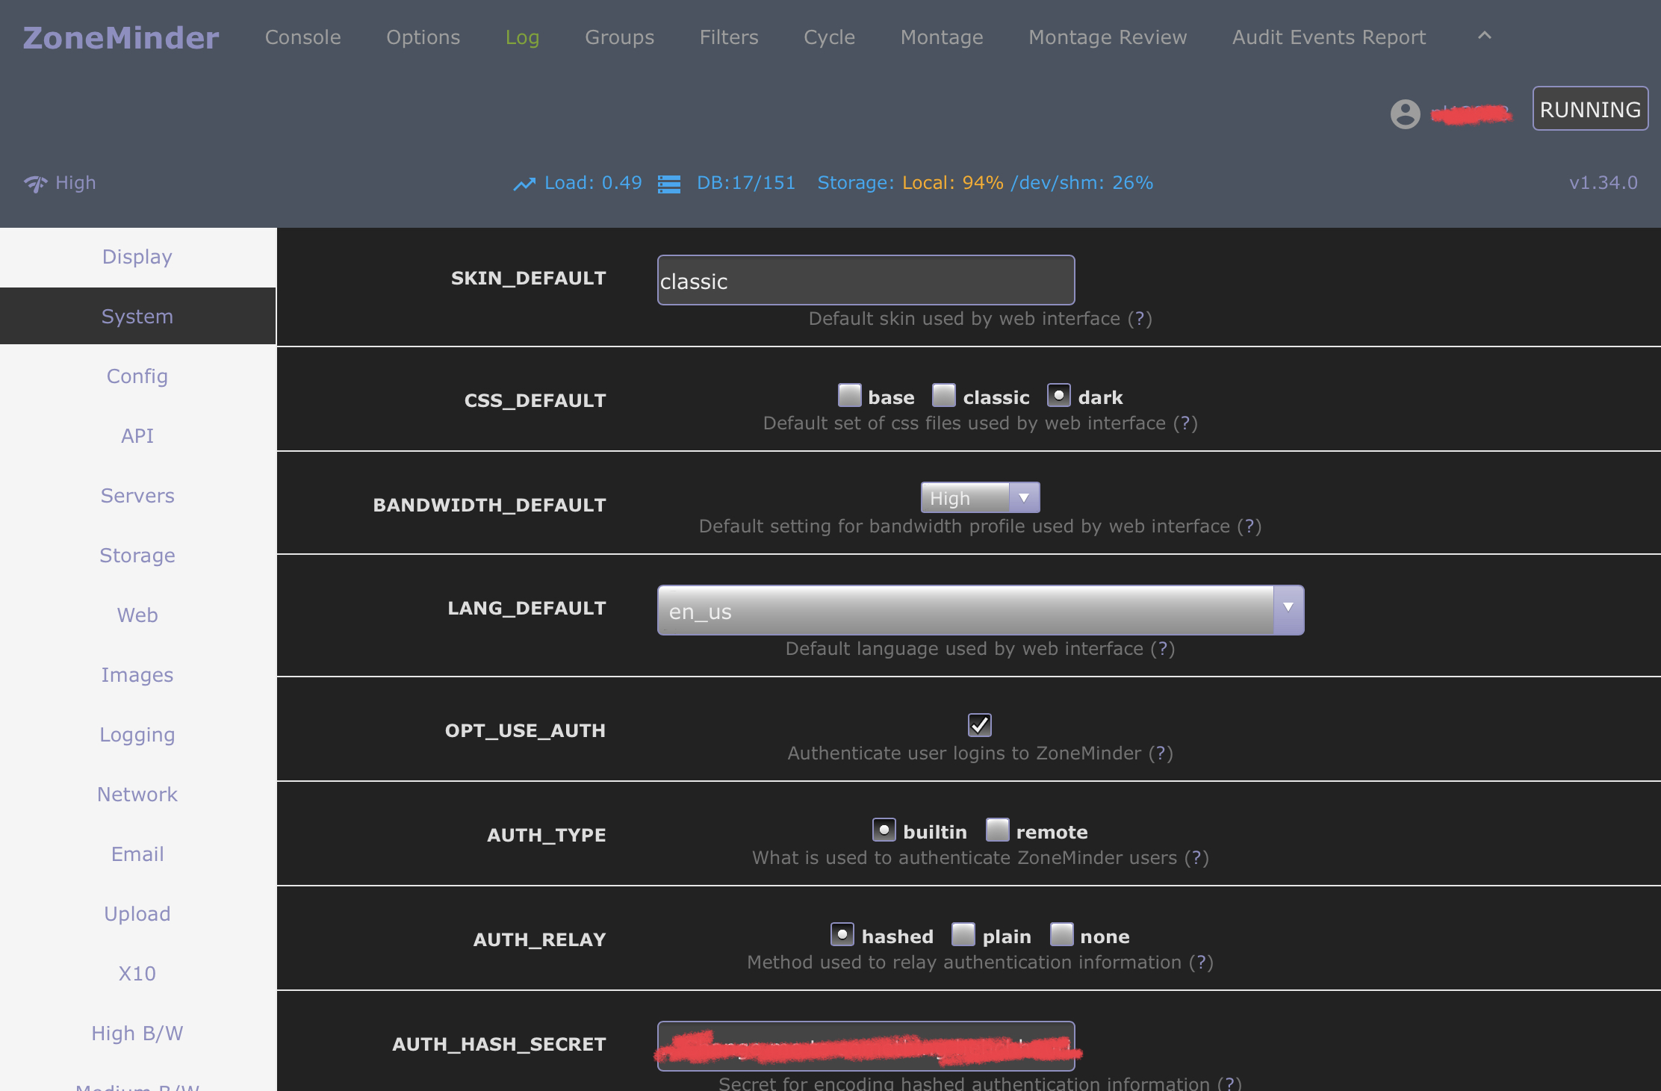Open Filters from the navbar
1661x1091 pixels.
pyautogui.click(x=729, y=37)
